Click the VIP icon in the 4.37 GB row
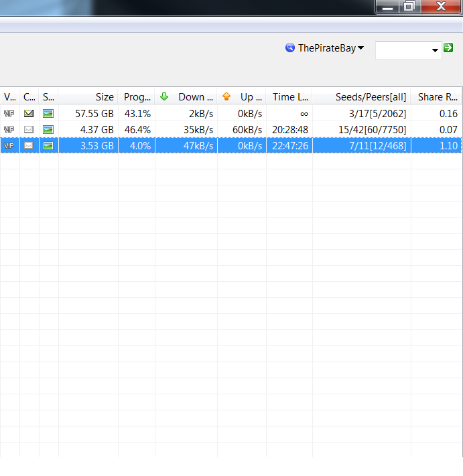This screenshot has width=463, height=476. pos(9,130)
